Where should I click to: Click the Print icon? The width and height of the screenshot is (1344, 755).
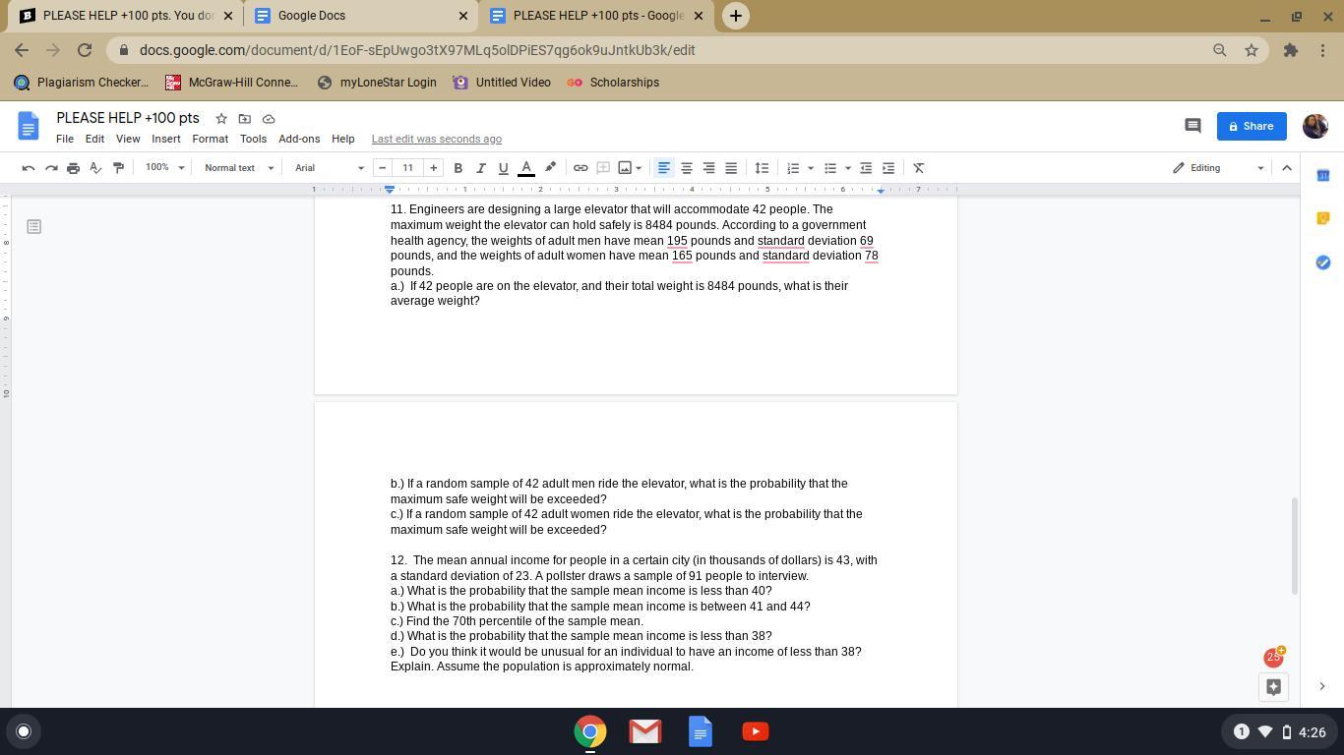[73, 168]
